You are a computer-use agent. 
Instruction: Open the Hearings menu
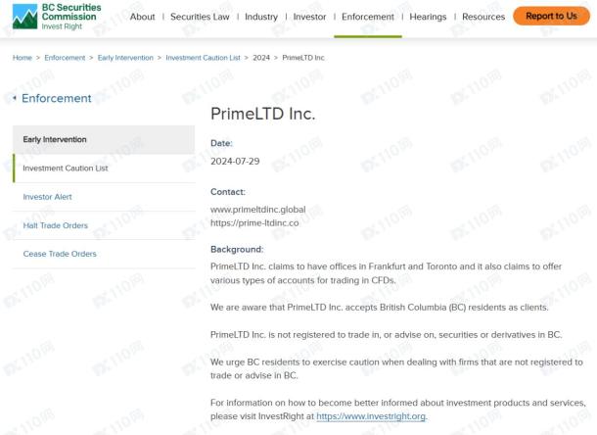[428, 17]
